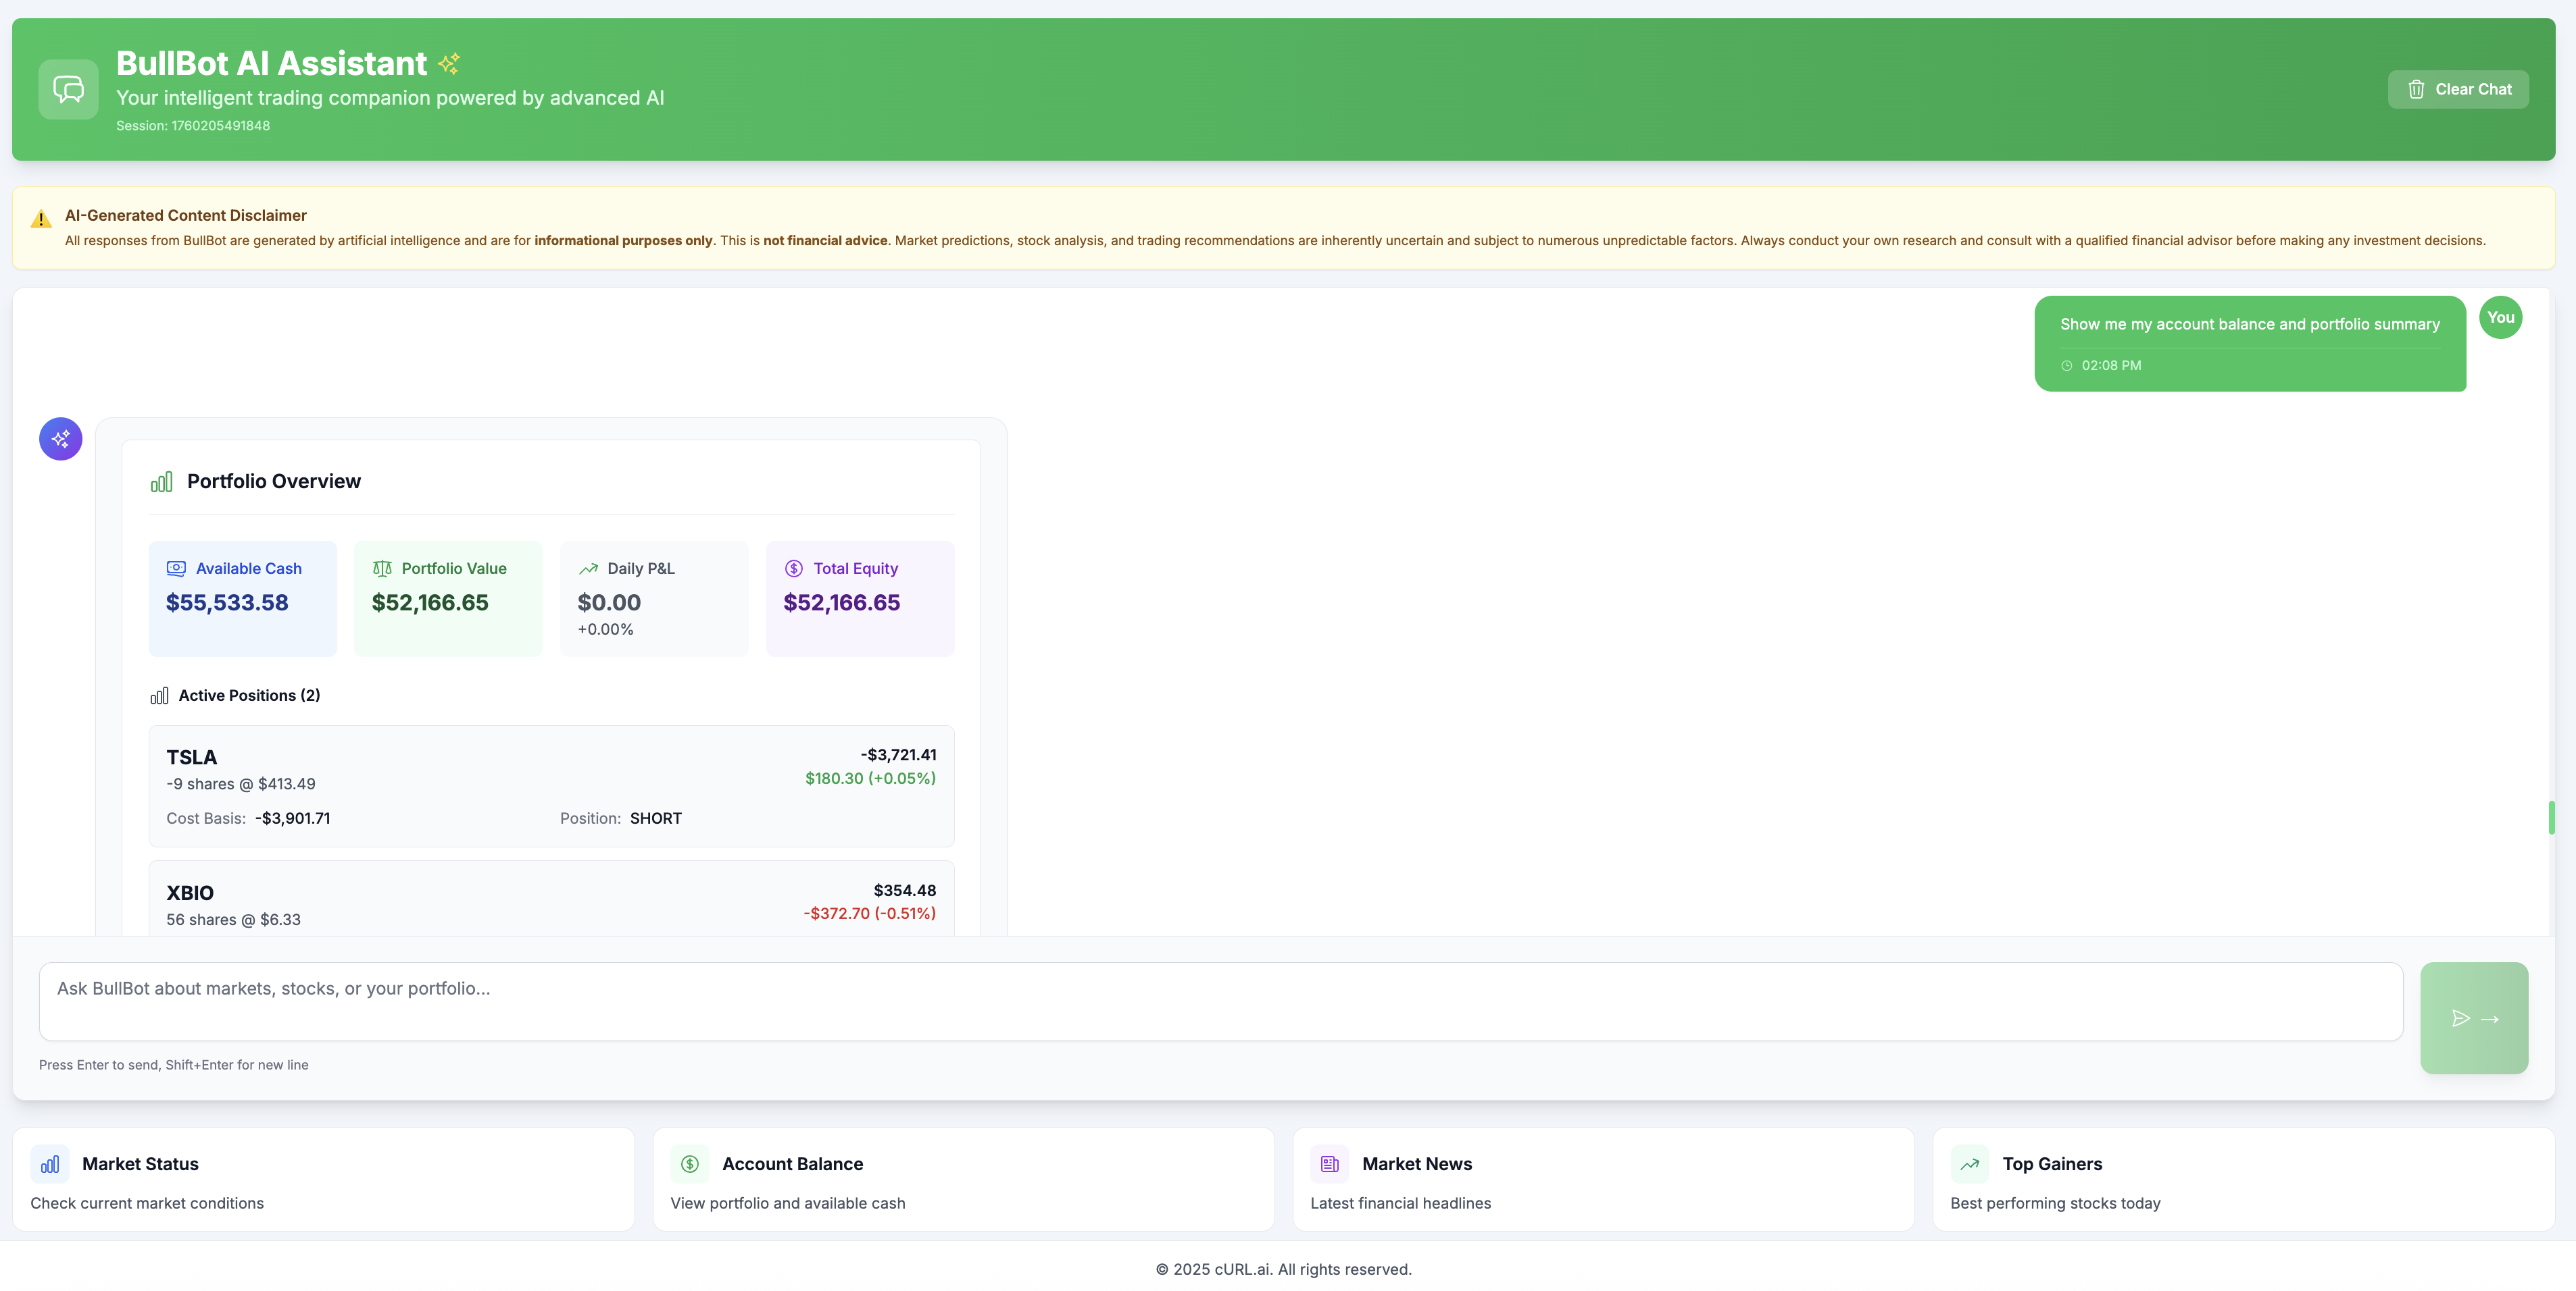This screenshot has height=1291, width=2576.
Task: Click the Press Enter to send hint
Action: [x=174, y=1065]
